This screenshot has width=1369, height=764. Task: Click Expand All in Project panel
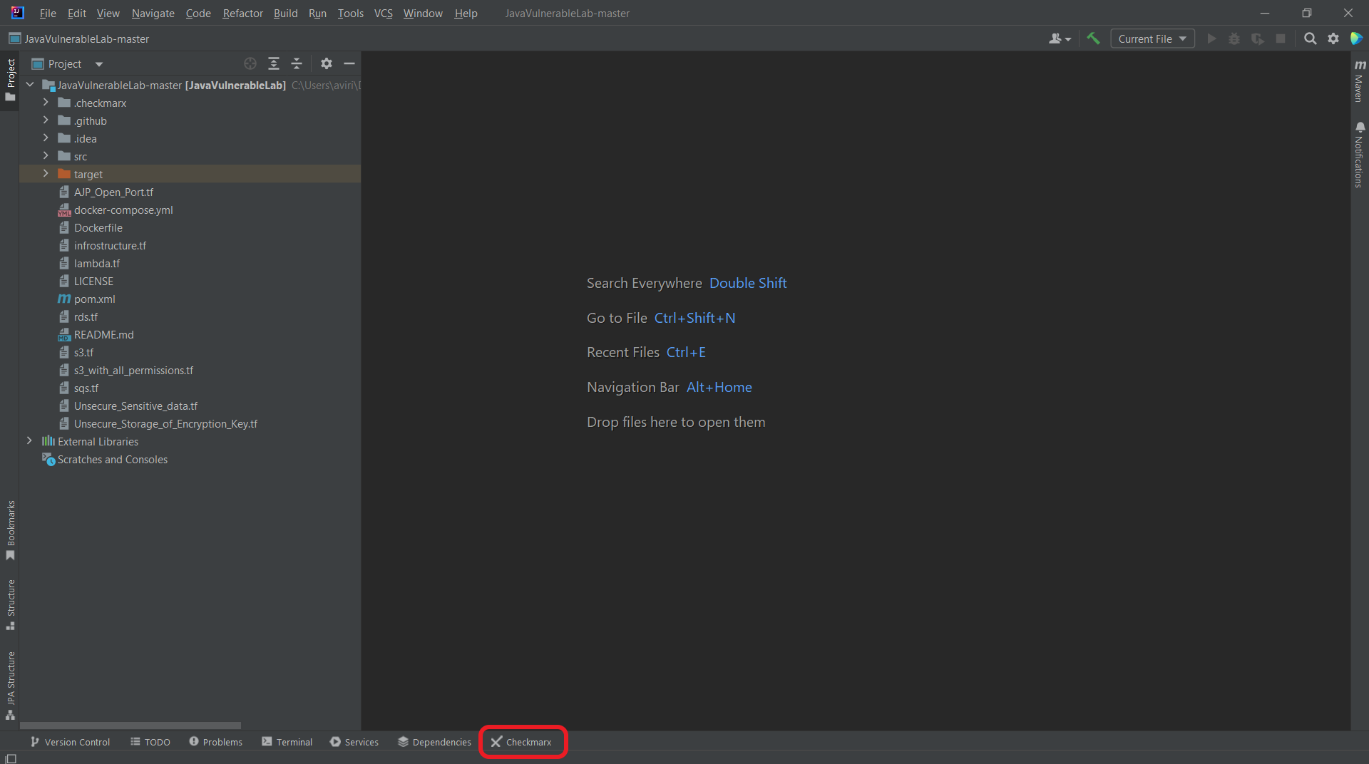(x=274, y=63)
